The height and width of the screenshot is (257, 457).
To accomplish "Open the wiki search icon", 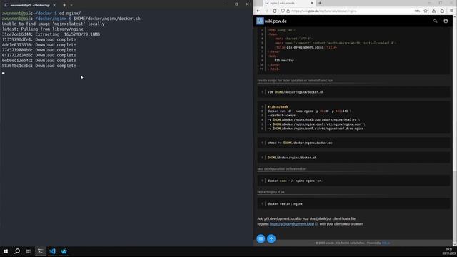I will 435,21.
